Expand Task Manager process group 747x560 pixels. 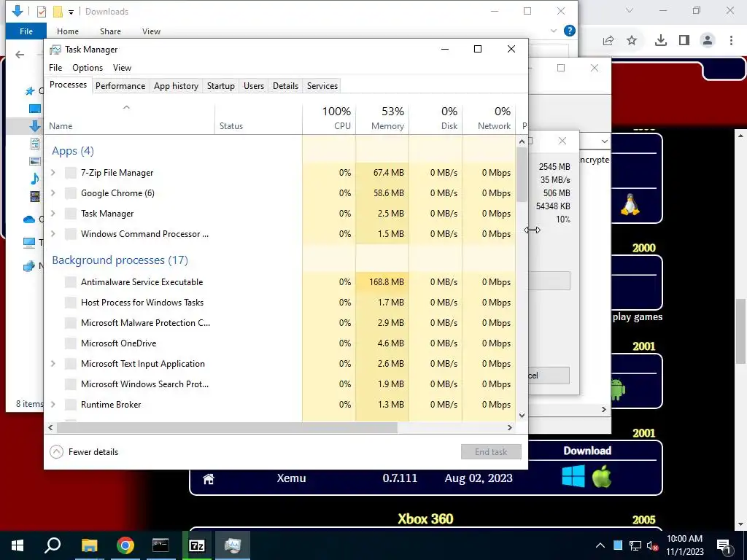click(x=53, y=214)
